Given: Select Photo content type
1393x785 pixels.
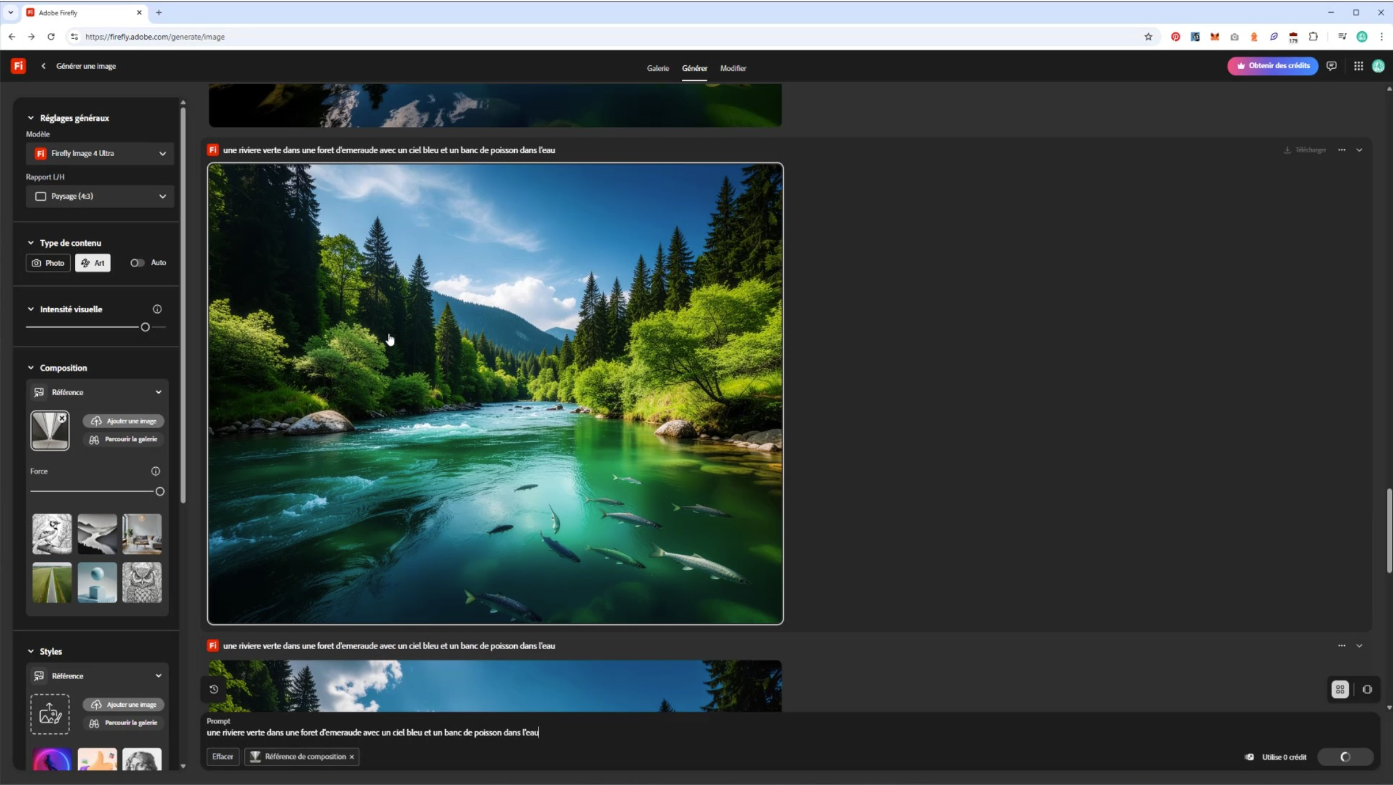Looking at the screenshot, I should tap(48, 263).
